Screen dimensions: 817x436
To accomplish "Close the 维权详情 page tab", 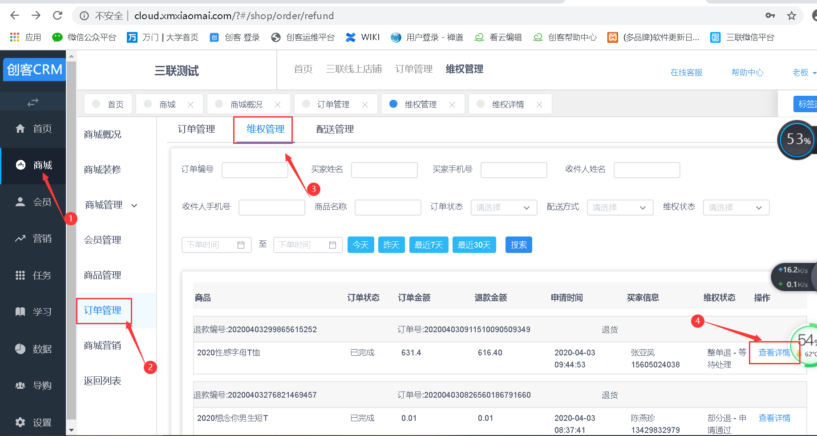I will (x=539, y=105).
